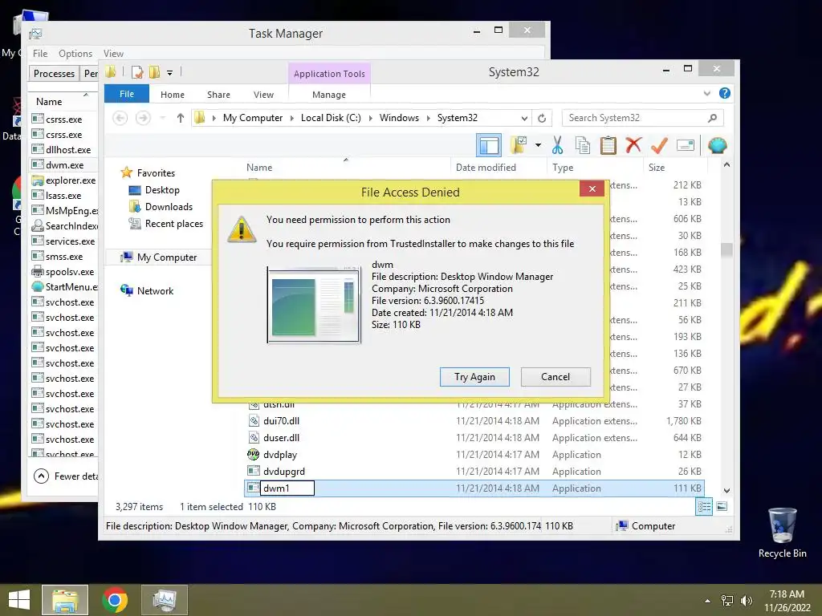The height and width of the screenshot is (616, 822).
Task: Click the Paste clipboard icon
Action: pos(608,145)
